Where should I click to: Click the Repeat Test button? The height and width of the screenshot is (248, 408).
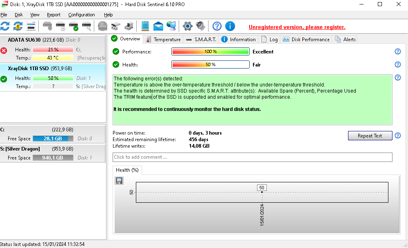coord(370,135)
